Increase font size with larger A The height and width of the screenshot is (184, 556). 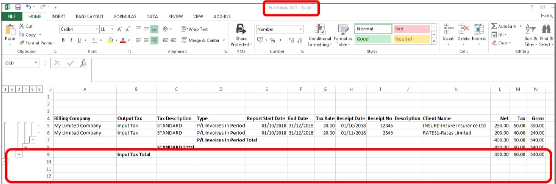point(119,30)
